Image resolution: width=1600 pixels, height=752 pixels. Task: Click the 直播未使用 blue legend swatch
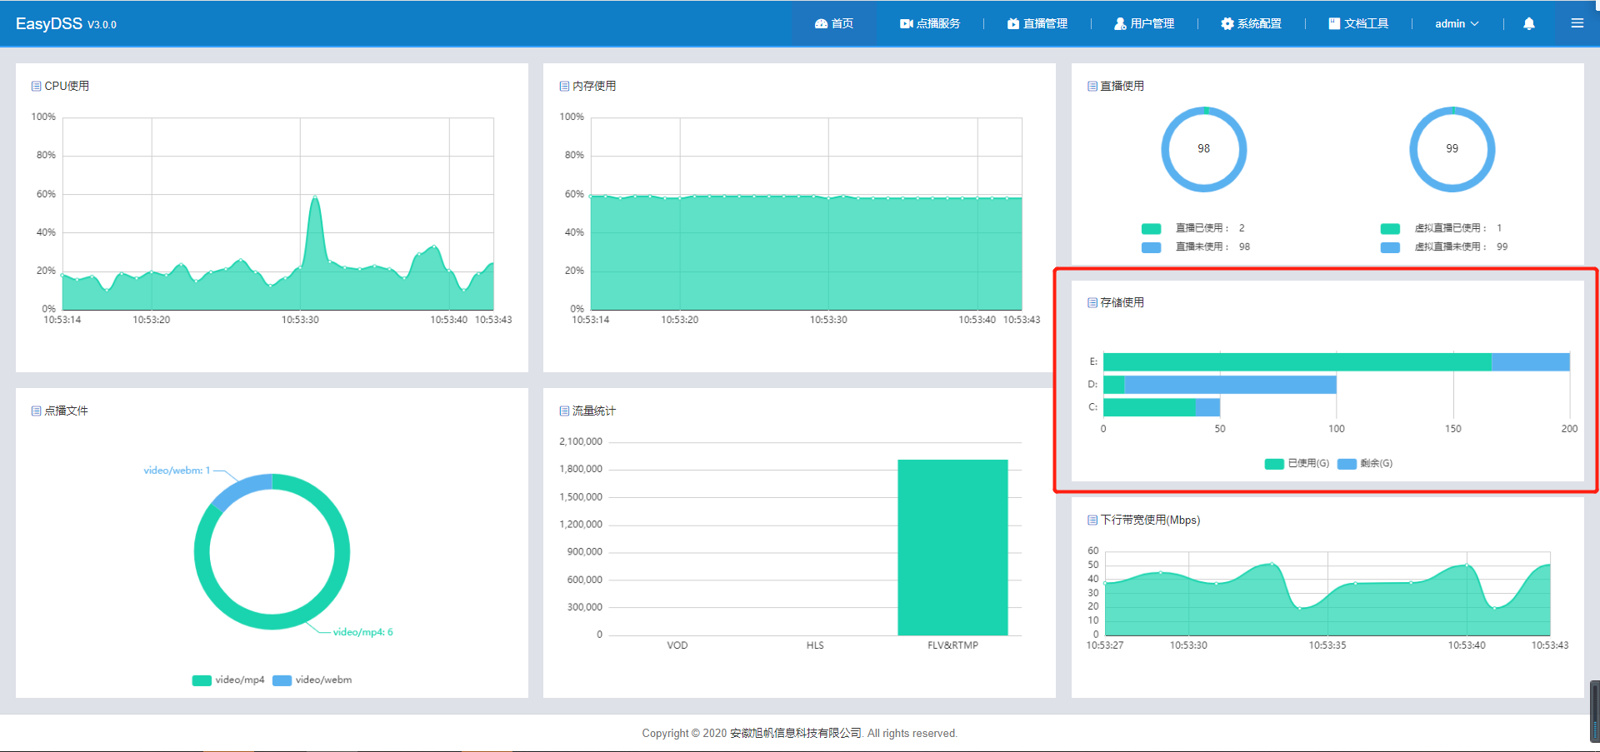[x=1151, y=247]
